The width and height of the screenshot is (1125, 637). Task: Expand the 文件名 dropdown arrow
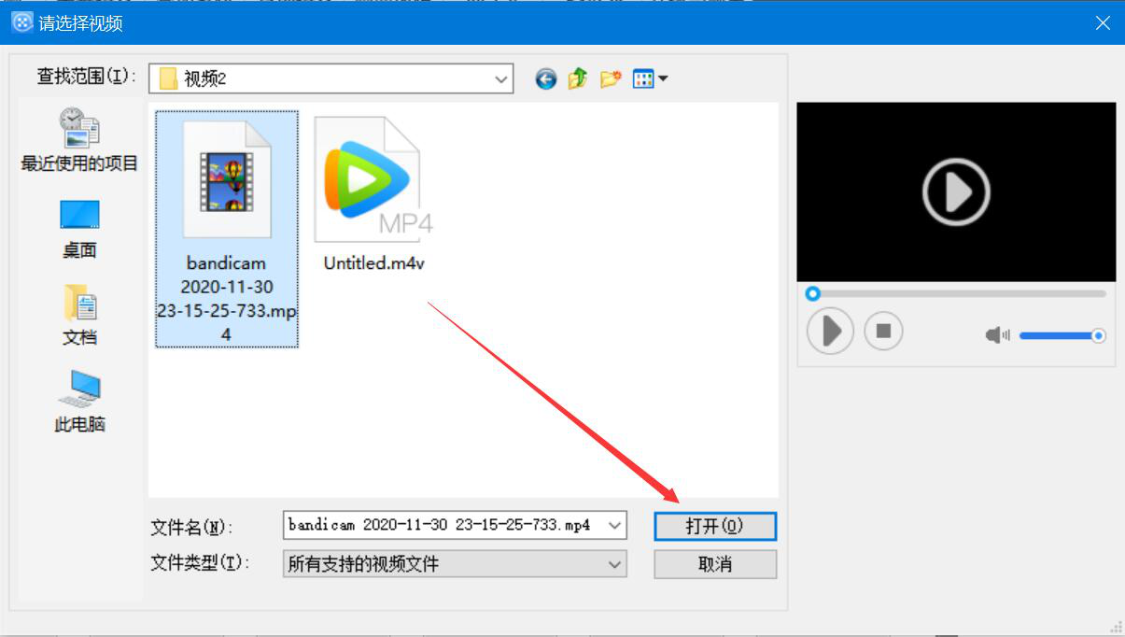coord(614,526)
